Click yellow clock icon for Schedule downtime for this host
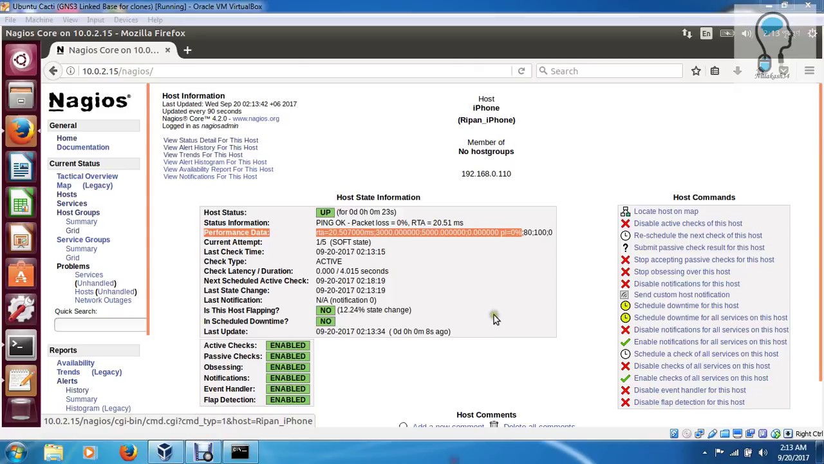 (x=625, y=305)
